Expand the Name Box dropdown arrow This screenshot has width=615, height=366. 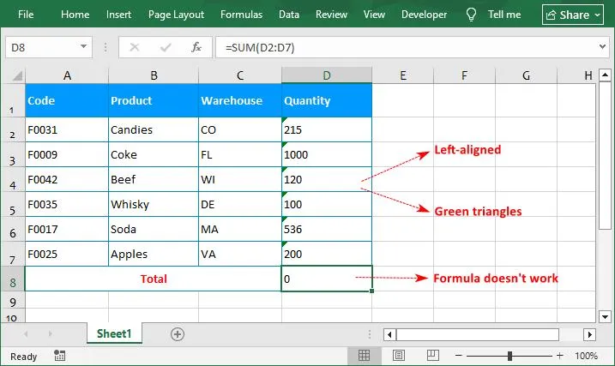pyautogui.click(x=83, y=46)
